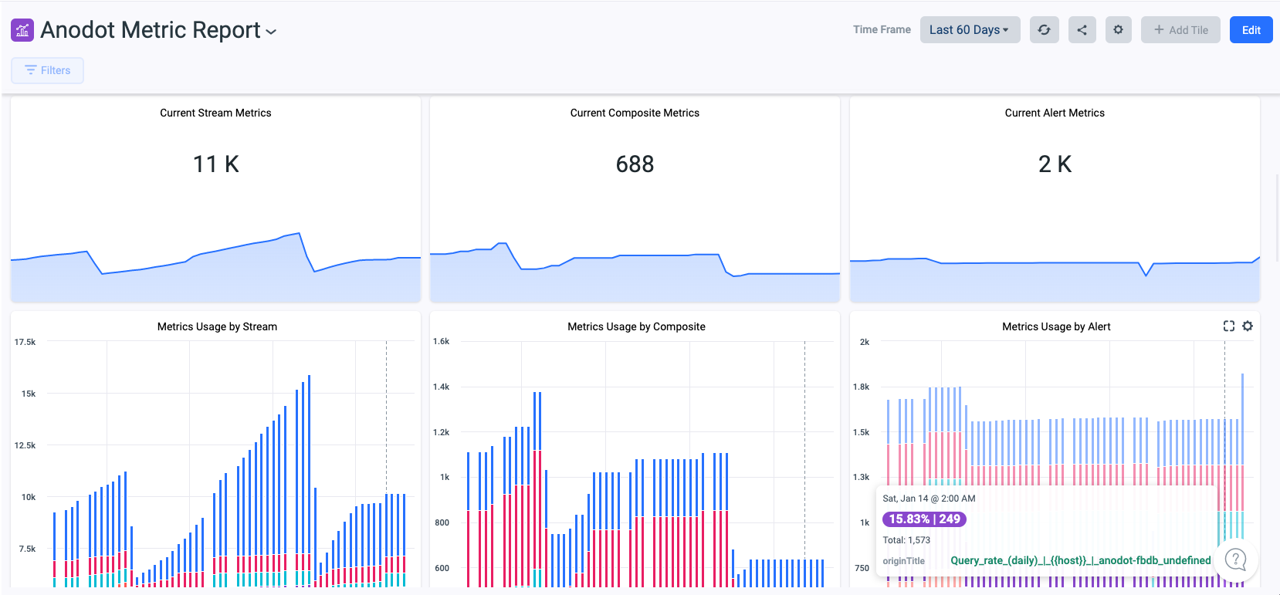Click the Metrics Usage by Composite chart title
The height and width of the screenshot is (595, 1280).
click(636, 326)
